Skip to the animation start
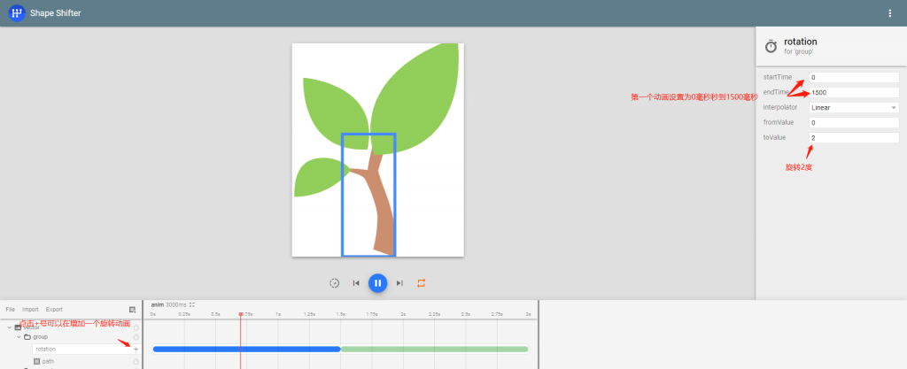Image resolution: width=907 pixels, height=369 pixels. point(356,283)
